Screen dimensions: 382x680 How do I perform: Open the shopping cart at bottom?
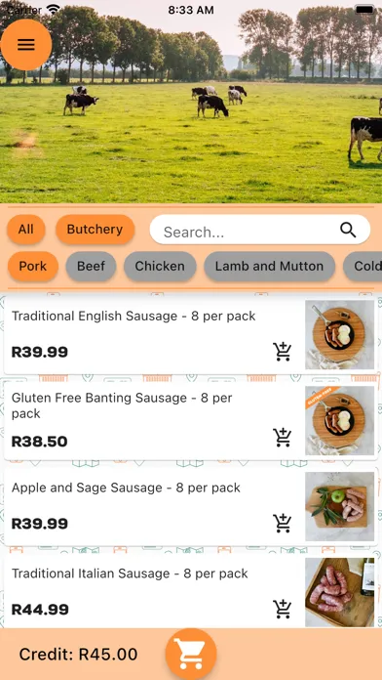(191, 654)
